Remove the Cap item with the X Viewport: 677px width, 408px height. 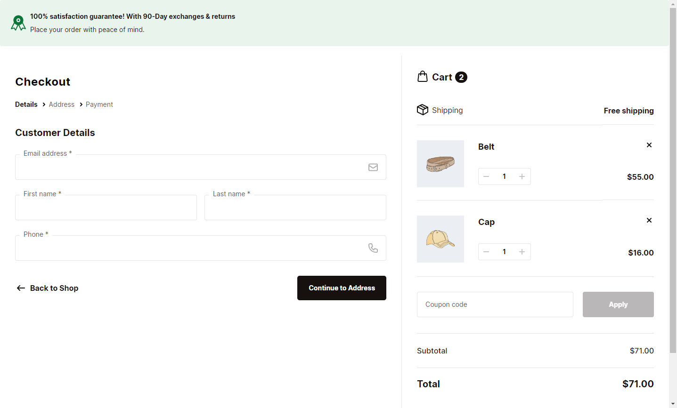coord(649,220)
